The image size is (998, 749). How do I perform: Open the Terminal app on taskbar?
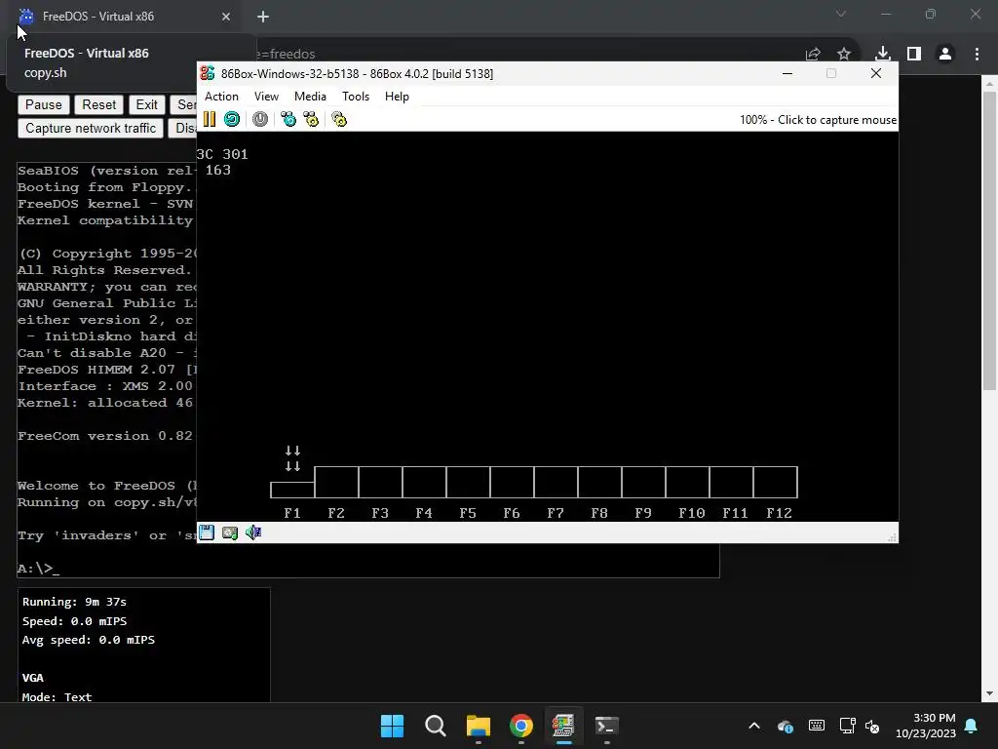(x=606, y=726)
